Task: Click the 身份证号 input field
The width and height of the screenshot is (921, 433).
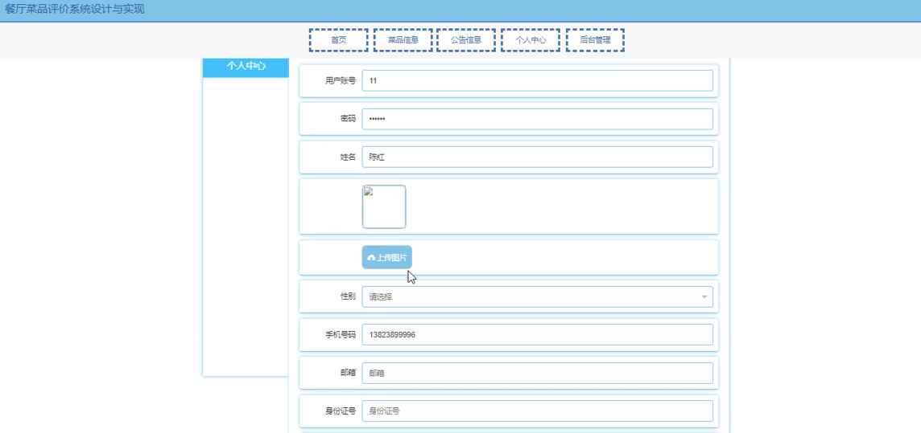Action: (x=538, y=411)
